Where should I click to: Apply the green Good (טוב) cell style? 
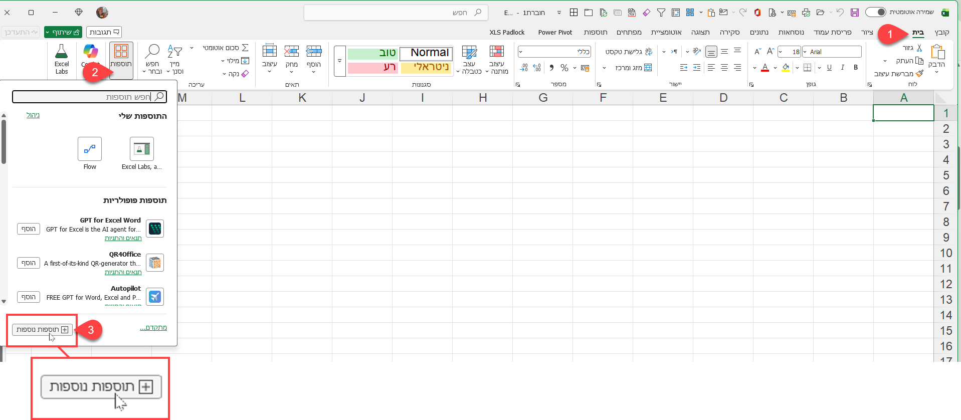click(372, 53)
